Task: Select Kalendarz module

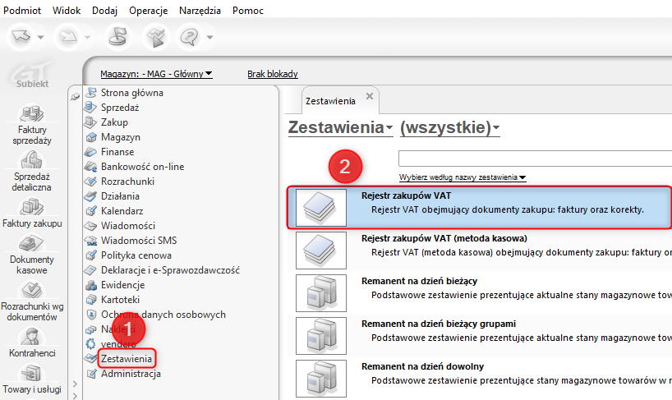Action: 122,211
